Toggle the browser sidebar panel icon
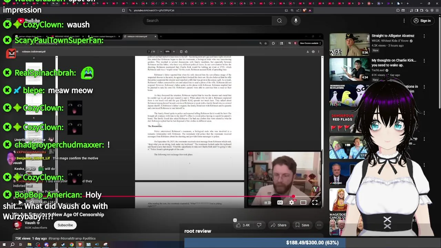The image size is (441, 248). [417, 10]
